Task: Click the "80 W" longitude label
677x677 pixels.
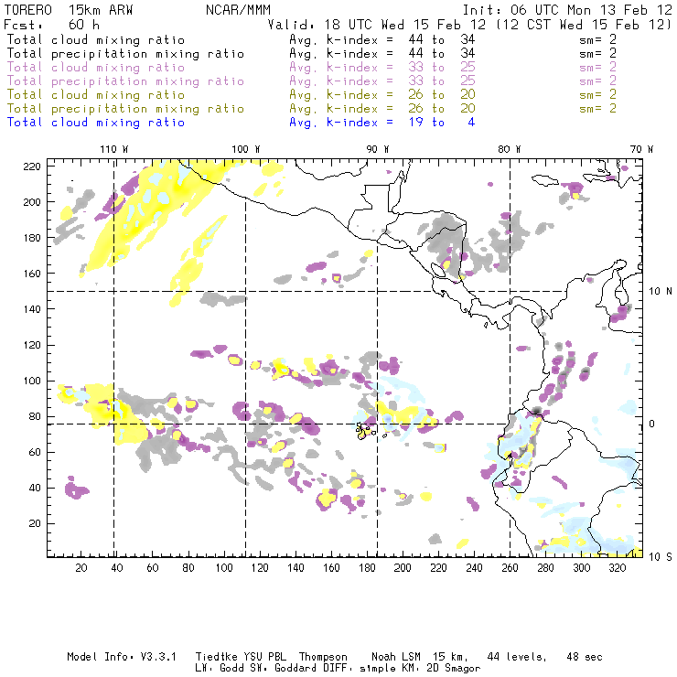Action: [x=509, y=149]
